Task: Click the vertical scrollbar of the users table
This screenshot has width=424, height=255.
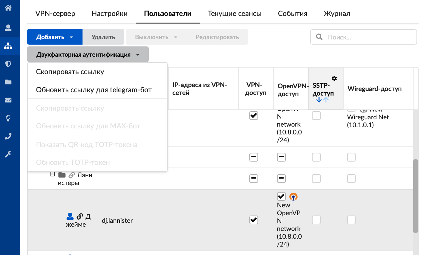Action: pos(416,196)
